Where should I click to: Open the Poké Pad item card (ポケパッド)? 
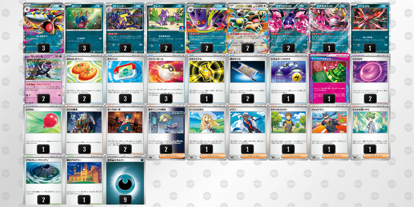[125, 78]
